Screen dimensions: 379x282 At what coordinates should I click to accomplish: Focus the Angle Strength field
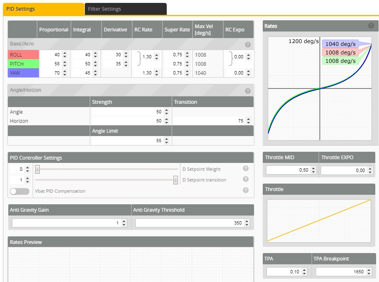tap(131, 112)
